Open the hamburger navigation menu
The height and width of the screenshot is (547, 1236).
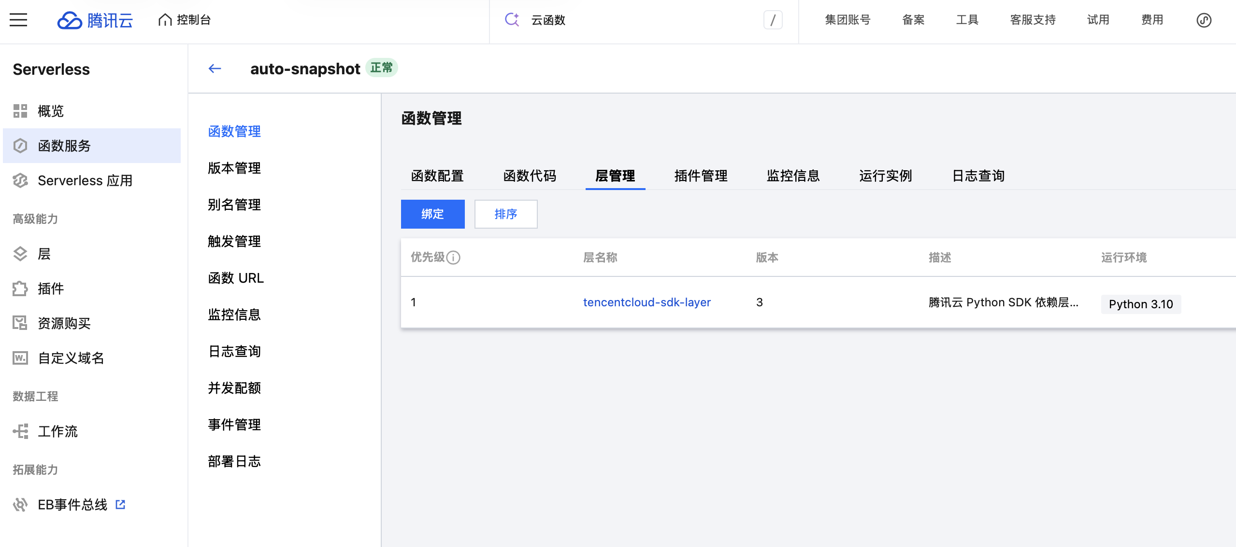tap(18, 20)
